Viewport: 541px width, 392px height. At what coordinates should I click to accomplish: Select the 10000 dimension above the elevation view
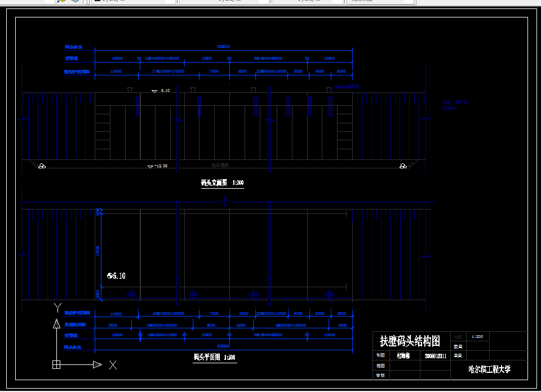click(x=116, y=72)
